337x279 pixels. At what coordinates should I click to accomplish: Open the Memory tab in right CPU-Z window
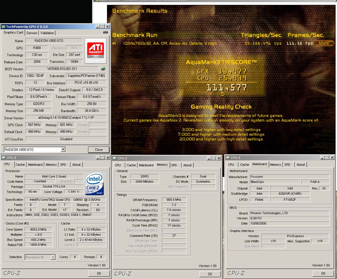pos(276,165)
